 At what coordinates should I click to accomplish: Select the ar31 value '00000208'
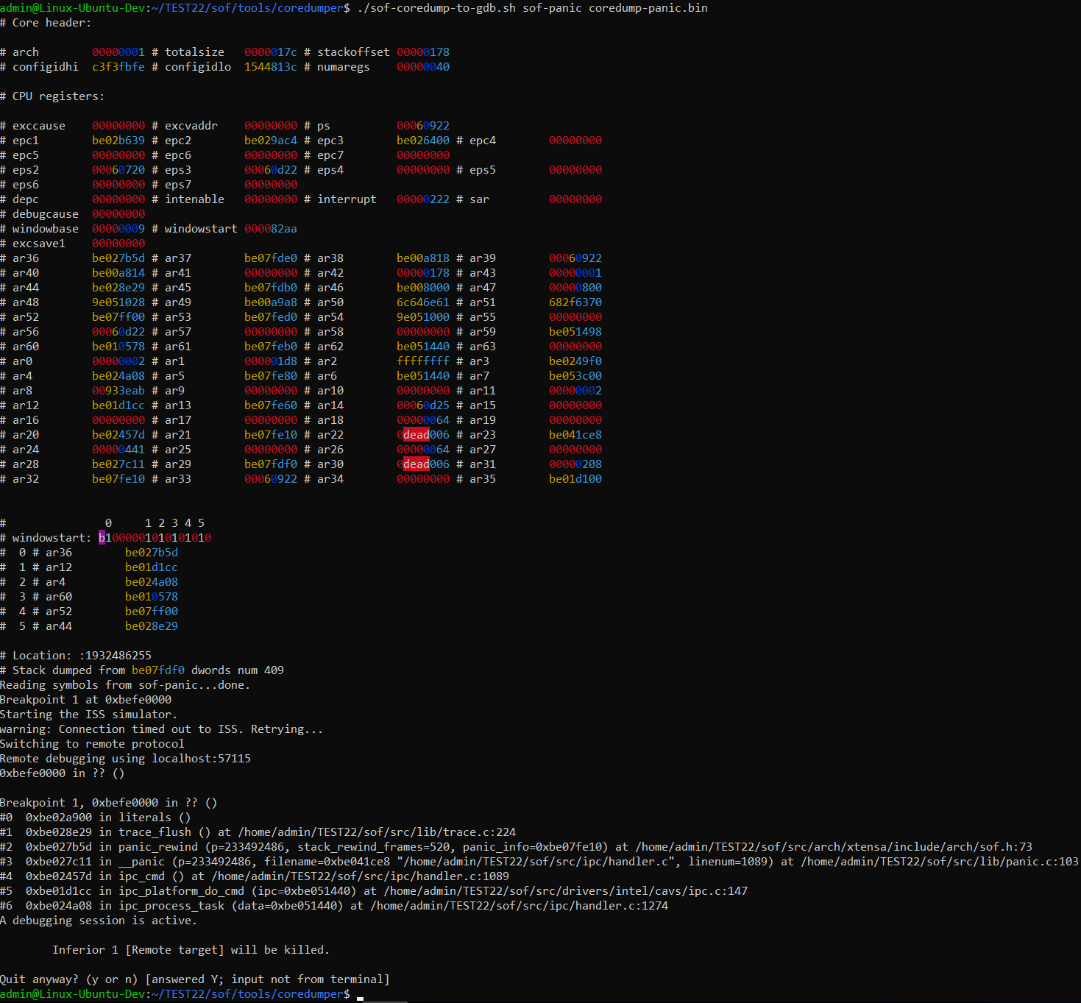tap(575, 464)
